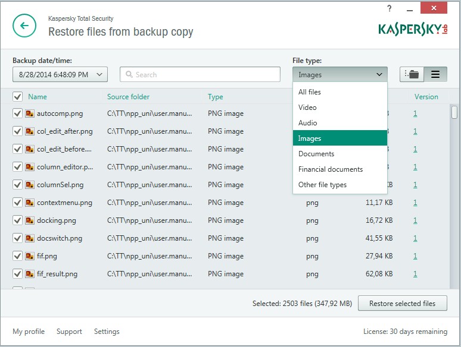This screenshot has height=347, width=461.
Task: Click image icon next to fif_result.png
Action: (x=29, y=274)
